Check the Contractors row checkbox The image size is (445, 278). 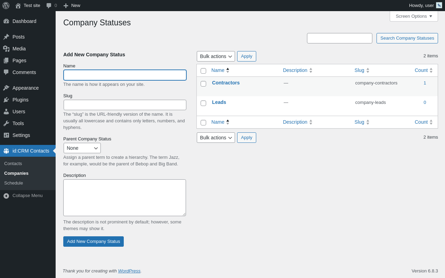(x=203, y=84)
